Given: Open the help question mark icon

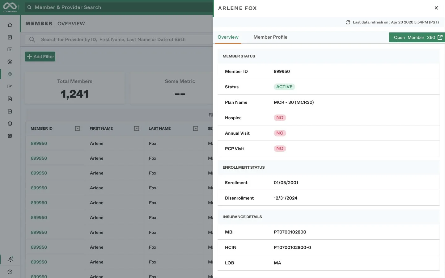Looking at the screenshot, I should tap(10, 272).
